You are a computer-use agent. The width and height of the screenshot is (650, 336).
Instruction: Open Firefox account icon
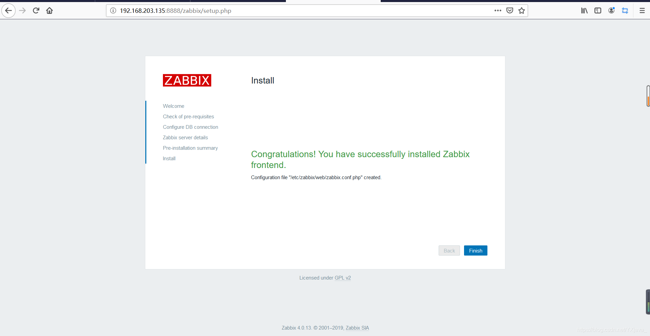(x=611, y=10)
